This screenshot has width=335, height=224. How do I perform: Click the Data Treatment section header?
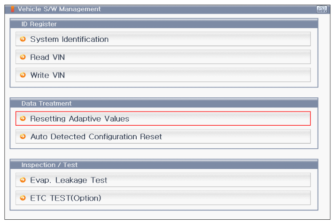[46, 103]
